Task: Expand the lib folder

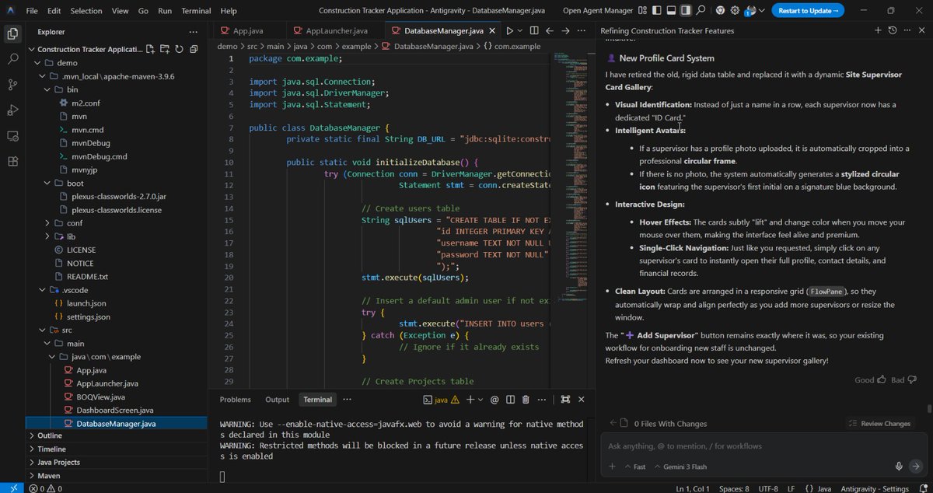Action: pos(48,236)
